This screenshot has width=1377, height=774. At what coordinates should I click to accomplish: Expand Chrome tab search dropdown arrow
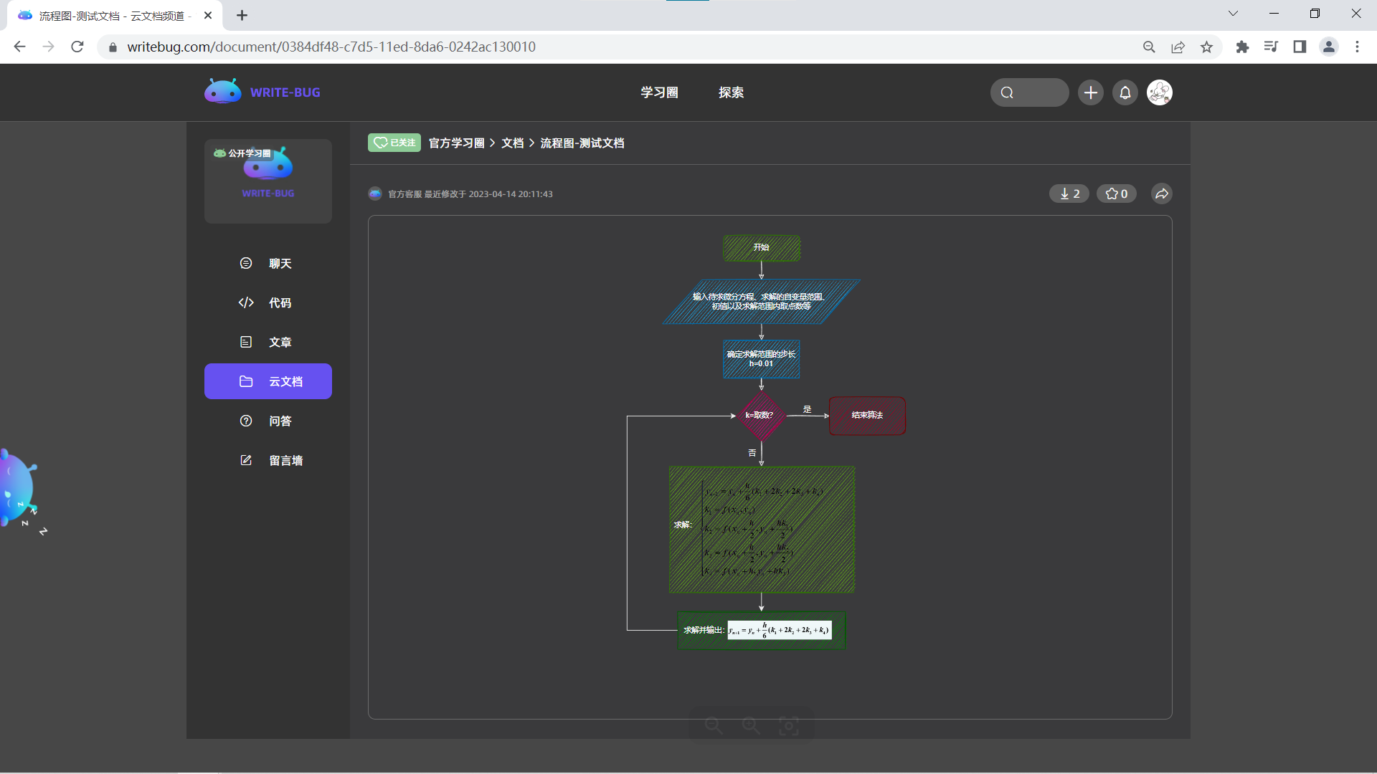tap(1233, 14)
